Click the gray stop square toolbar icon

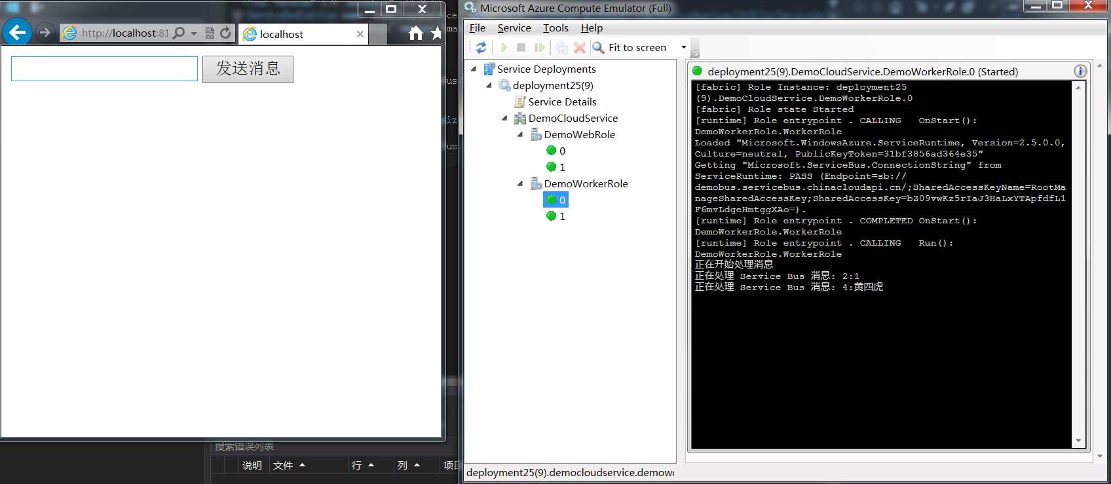(x=521, y=47)
